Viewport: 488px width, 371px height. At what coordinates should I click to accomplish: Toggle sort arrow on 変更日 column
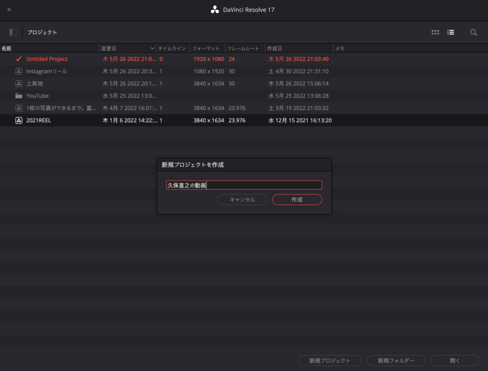tap(152, 48)
